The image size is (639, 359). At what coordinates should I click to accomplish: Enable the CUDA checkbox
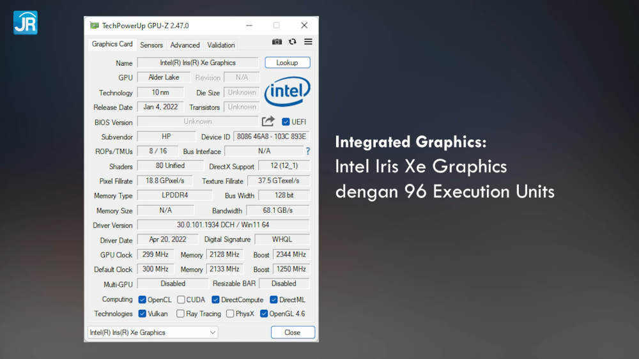point(181,300)
